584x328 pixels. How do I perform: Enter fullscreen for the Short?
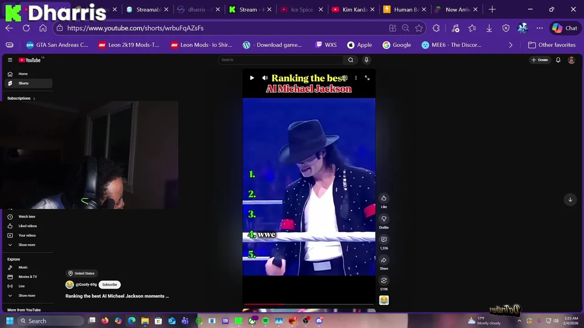click(367, 78)
